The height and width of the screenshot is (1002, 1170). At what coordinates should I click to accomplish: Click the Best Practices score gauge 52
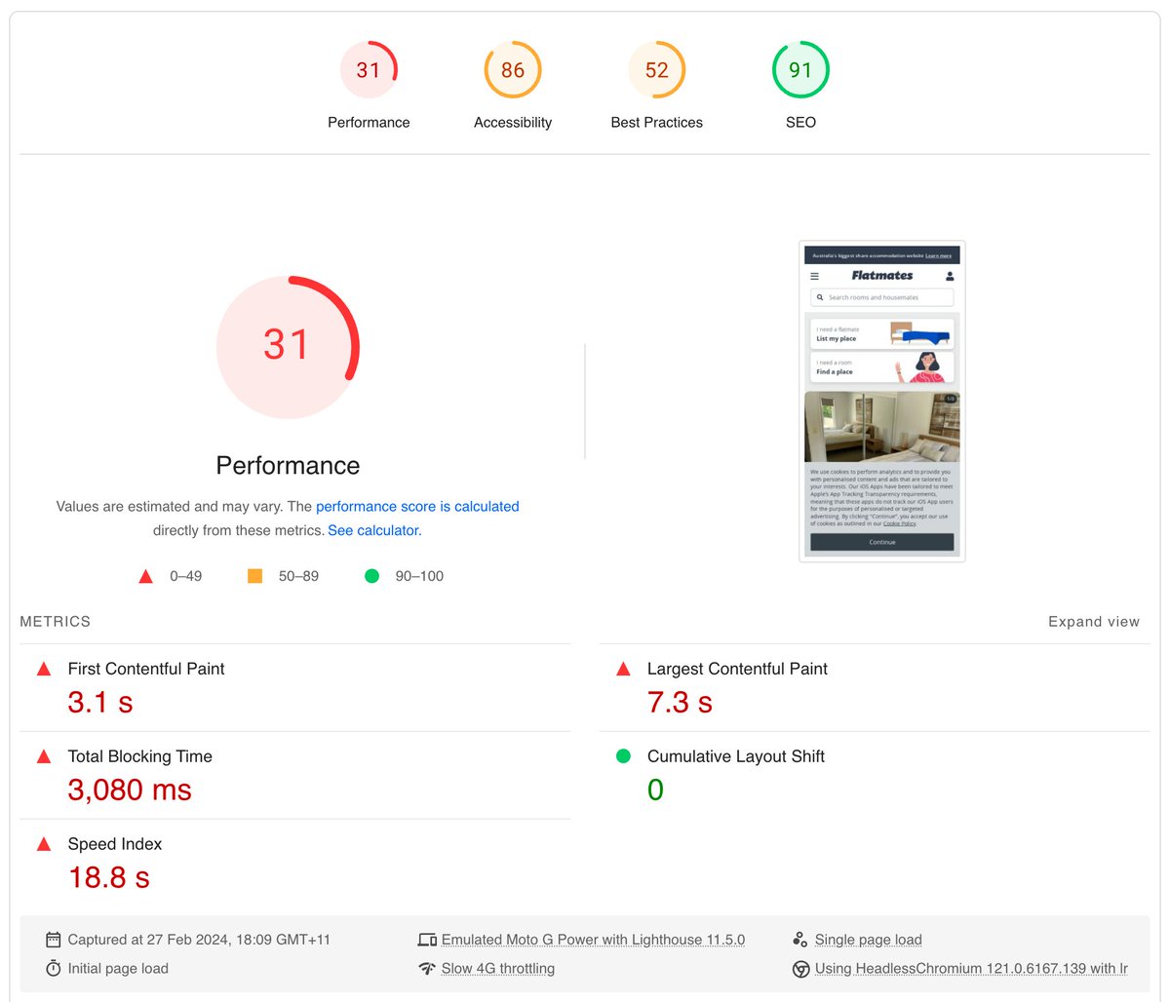657,70
